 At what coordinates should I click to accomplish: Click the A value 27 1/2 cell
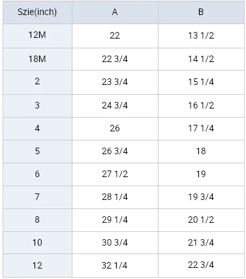click(x=115, y=174)
